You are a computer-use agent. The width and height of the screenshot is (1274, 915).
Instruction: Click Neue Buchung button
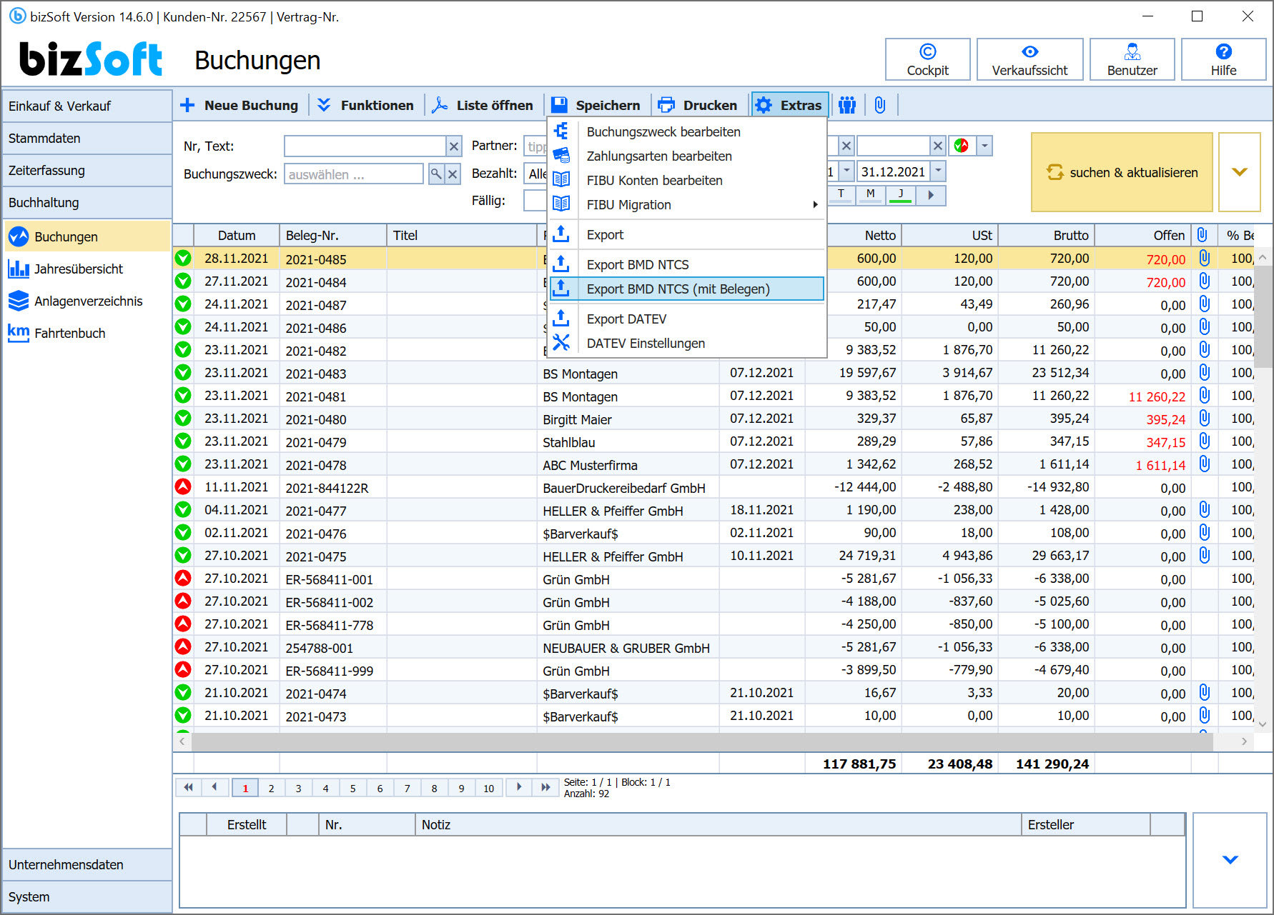click(x=239, y=105)
